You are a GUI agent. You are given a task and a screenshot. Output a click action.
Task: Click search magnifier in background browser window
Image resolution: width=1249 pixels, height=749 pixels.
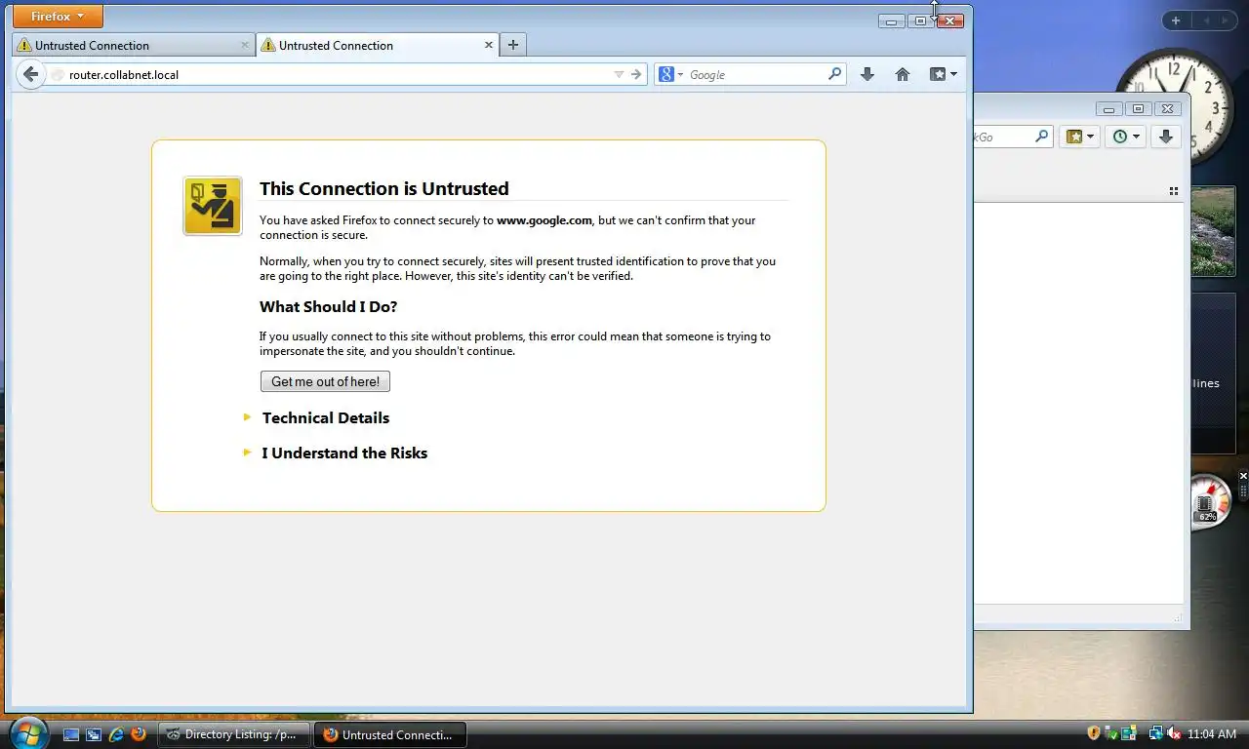1041,137
